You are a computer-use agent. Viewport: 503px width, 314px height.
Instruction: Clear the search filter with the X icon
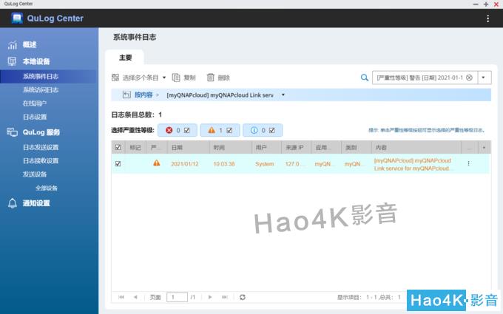tap(469, 78)
